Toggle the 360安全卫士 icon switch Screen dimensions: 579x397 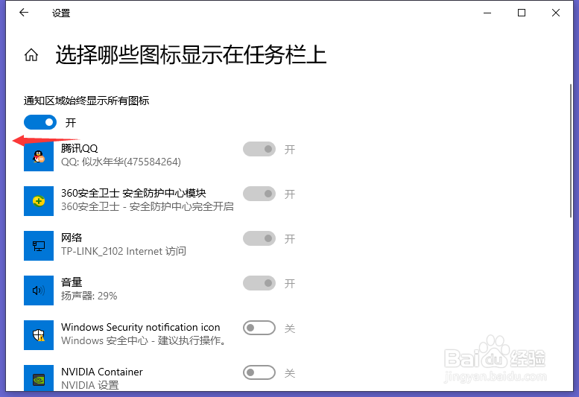point(259,194)
